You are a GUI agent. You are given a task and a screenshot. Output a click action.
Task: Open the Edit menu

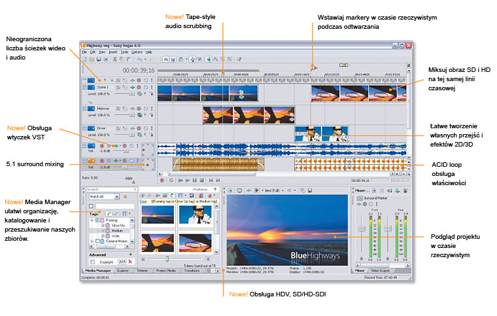(93, 52)
